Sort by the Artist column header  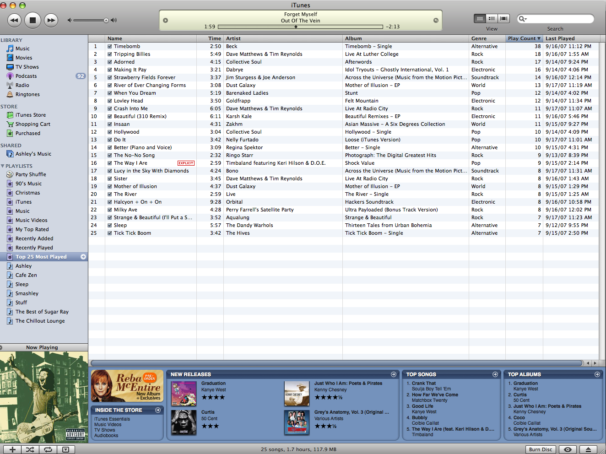pyautogui.click(x=283, y=38)
